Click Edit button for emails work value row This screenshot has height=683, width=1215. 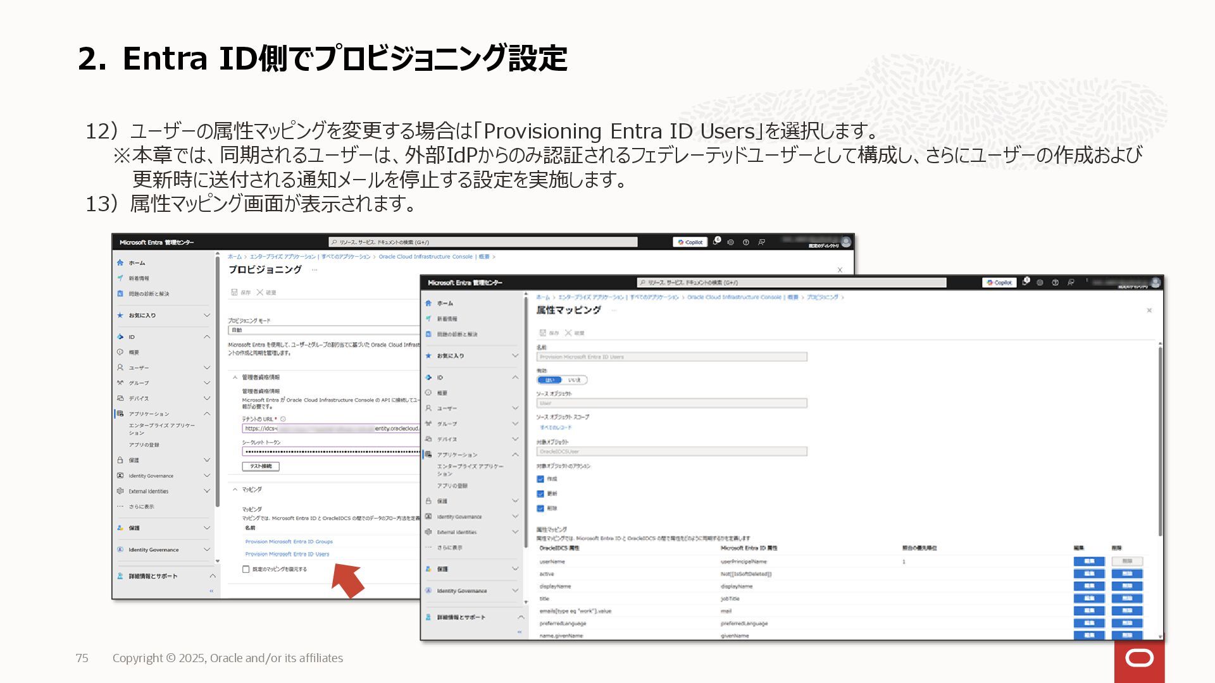[x=1089, y=611]
